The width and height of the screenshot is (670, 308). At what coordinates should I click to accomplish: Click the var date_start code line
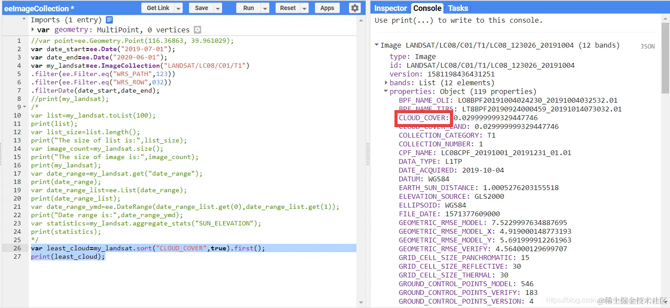[x=103, y=49]
